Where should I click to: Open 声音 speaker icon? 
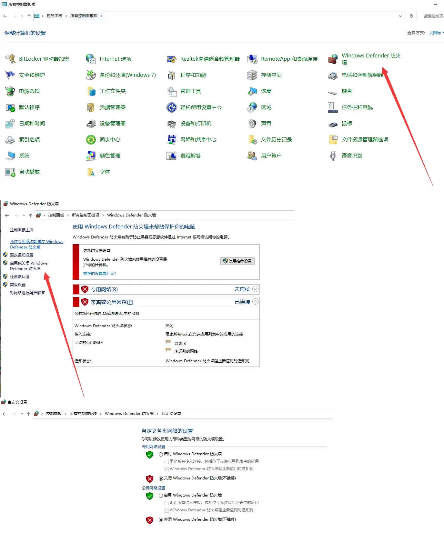(x=252, y=124)
